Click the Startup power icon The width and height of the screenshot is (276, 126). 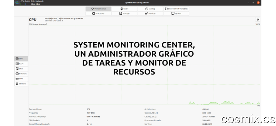coord(147,9)
